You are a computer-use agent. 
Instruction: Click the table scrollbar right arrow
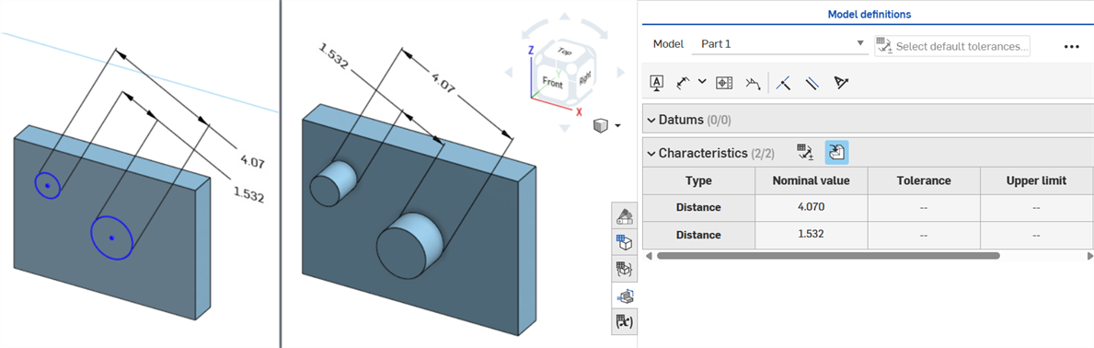(x=1089, y=256)
